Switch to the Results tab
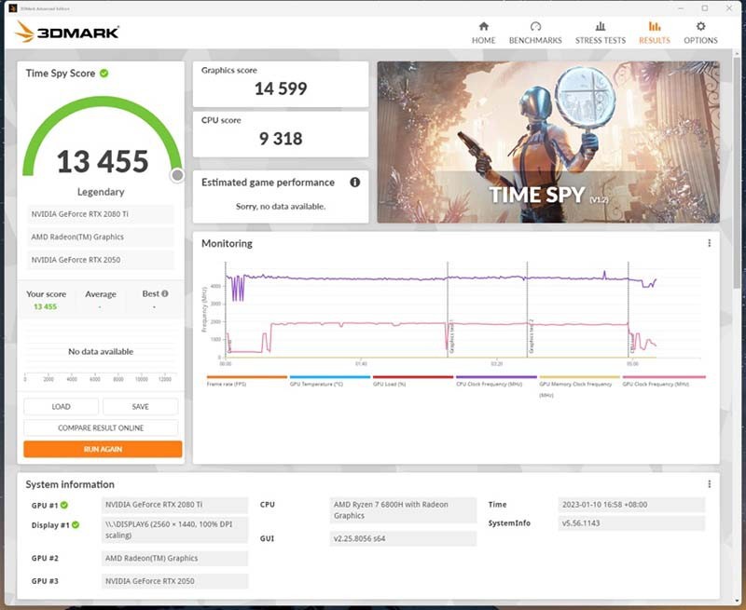The height and width of the screenshot is (610, 746). (x=655, y=33)
